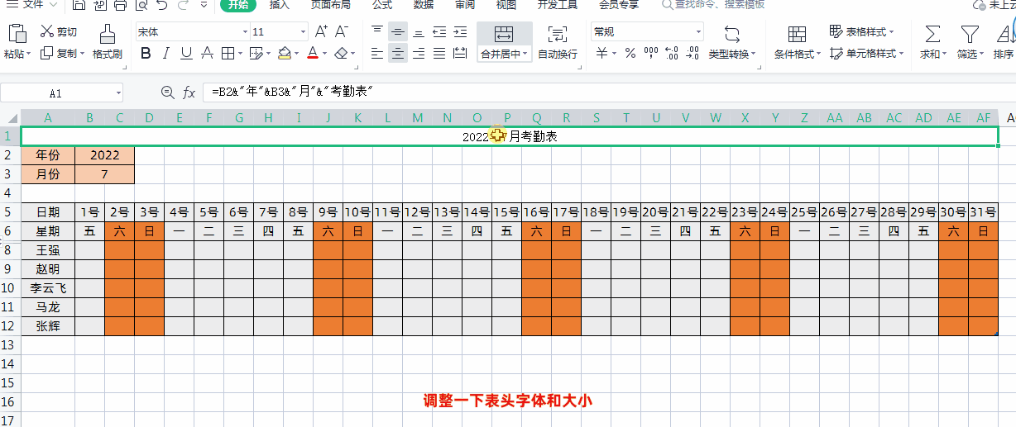Toggle vertical middle alignment
This screenshot has height=427, width=1016.
(x=398, y=32)
